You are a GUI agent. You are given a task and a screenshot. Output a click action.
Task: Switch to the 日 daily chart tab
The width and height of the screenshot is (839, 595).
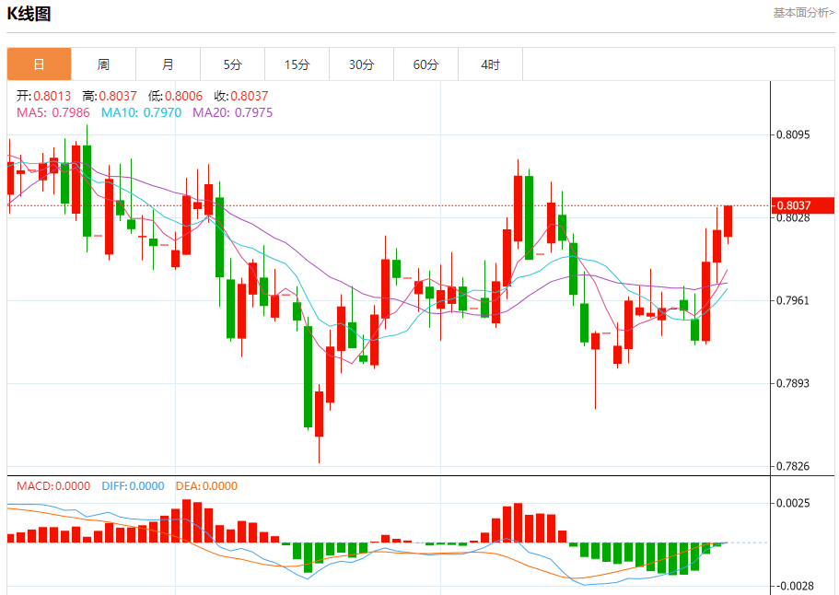pos(39,64)
